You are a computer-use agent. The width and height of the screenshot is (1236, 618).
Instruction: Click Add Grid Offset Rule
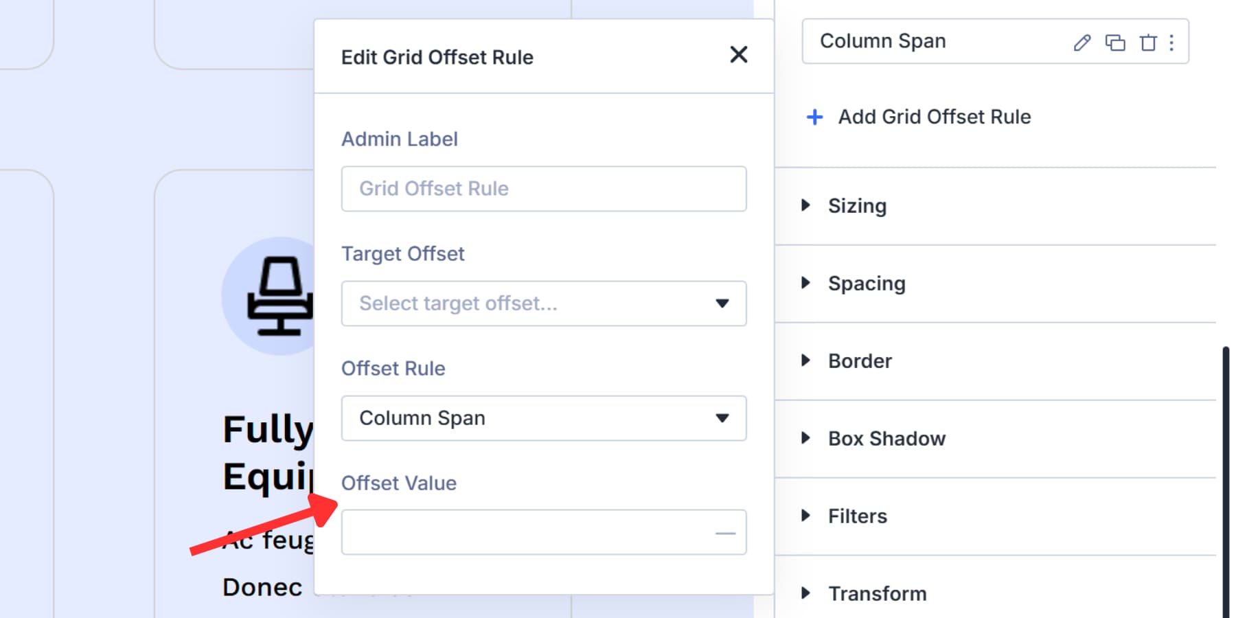click(x=934, y=117)
